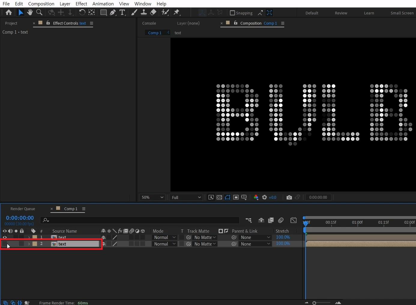The image size is (416, 305).
Task: Select the Eraser tool
Action: pos(153,12)
